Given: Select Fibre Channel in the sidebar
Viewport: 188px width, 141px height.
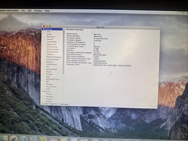Looking at the screenshot, I should [x=52, y=52].
